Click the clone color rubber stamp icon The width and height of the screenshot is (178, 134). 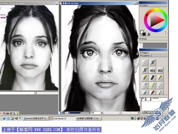(x=148, y=34)
